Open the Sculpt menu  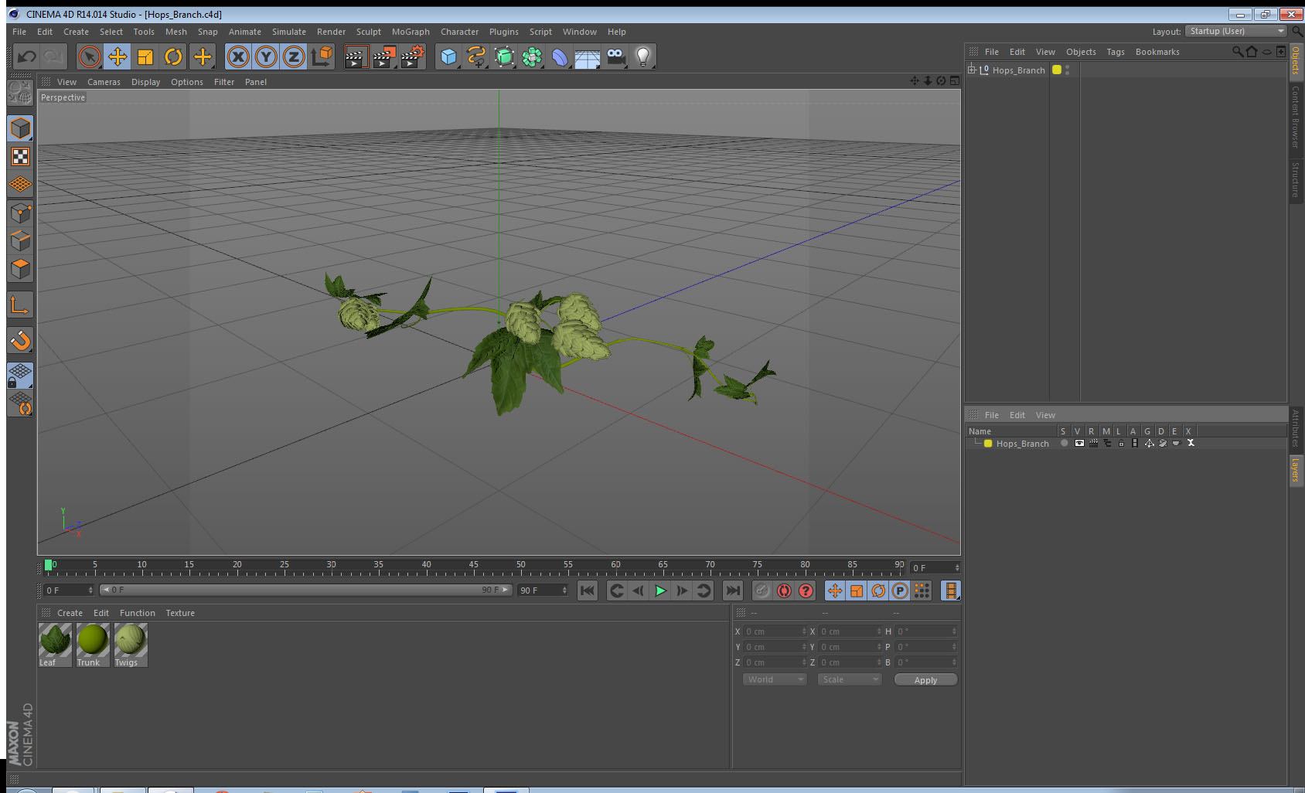coord(369,32)
